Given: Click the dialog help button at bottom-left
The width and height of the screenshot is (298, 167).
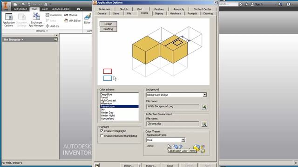Looking at the screenshot, I should (97, 165).
